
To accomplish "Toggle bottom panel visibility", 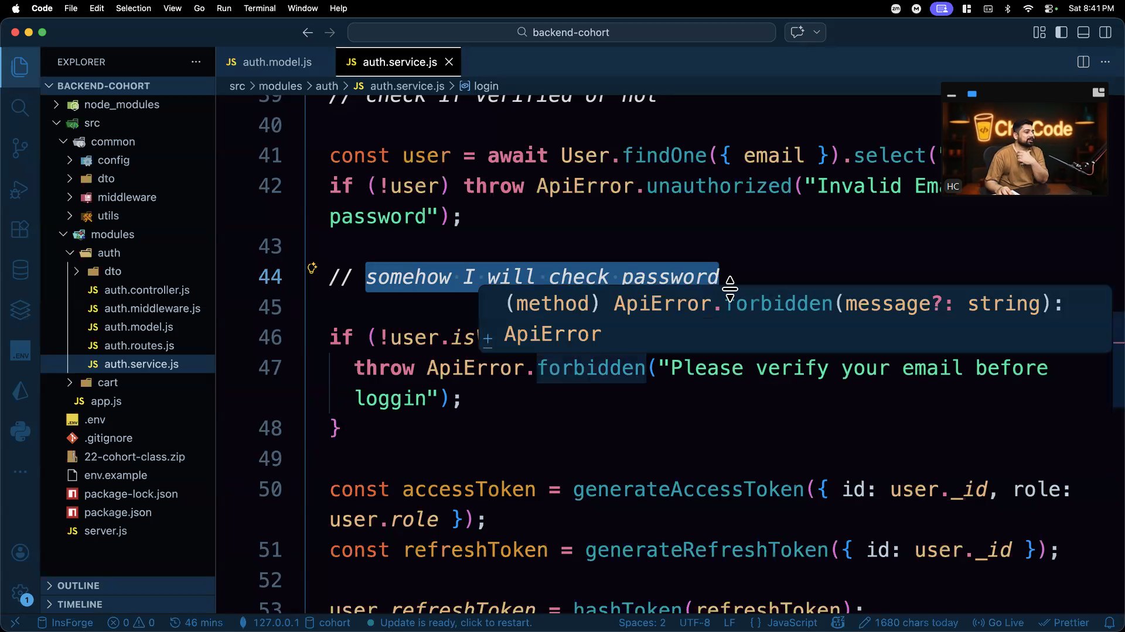I will click(1083, 33).
